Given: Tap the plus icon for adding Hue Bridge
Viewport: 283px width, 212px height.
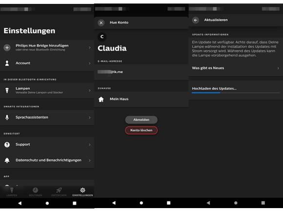Looking at the screenshot, I should pyautogui.click(x=7, y=48).
